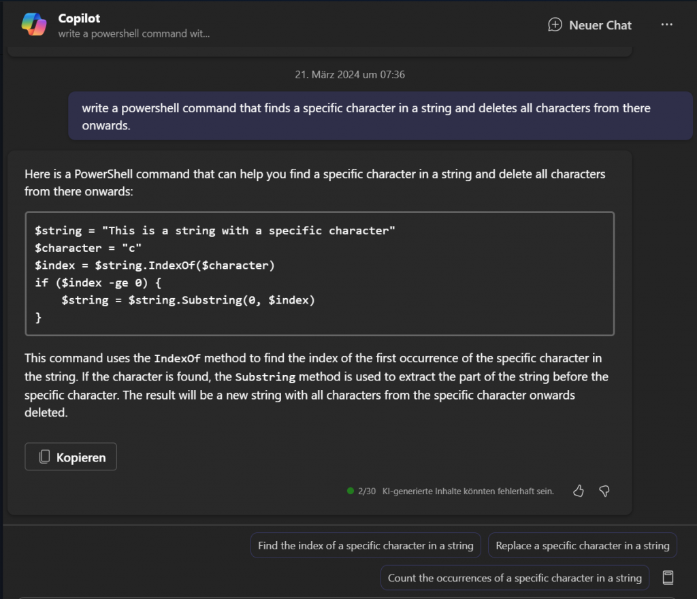Copy the response with Kopieren button

71,457
